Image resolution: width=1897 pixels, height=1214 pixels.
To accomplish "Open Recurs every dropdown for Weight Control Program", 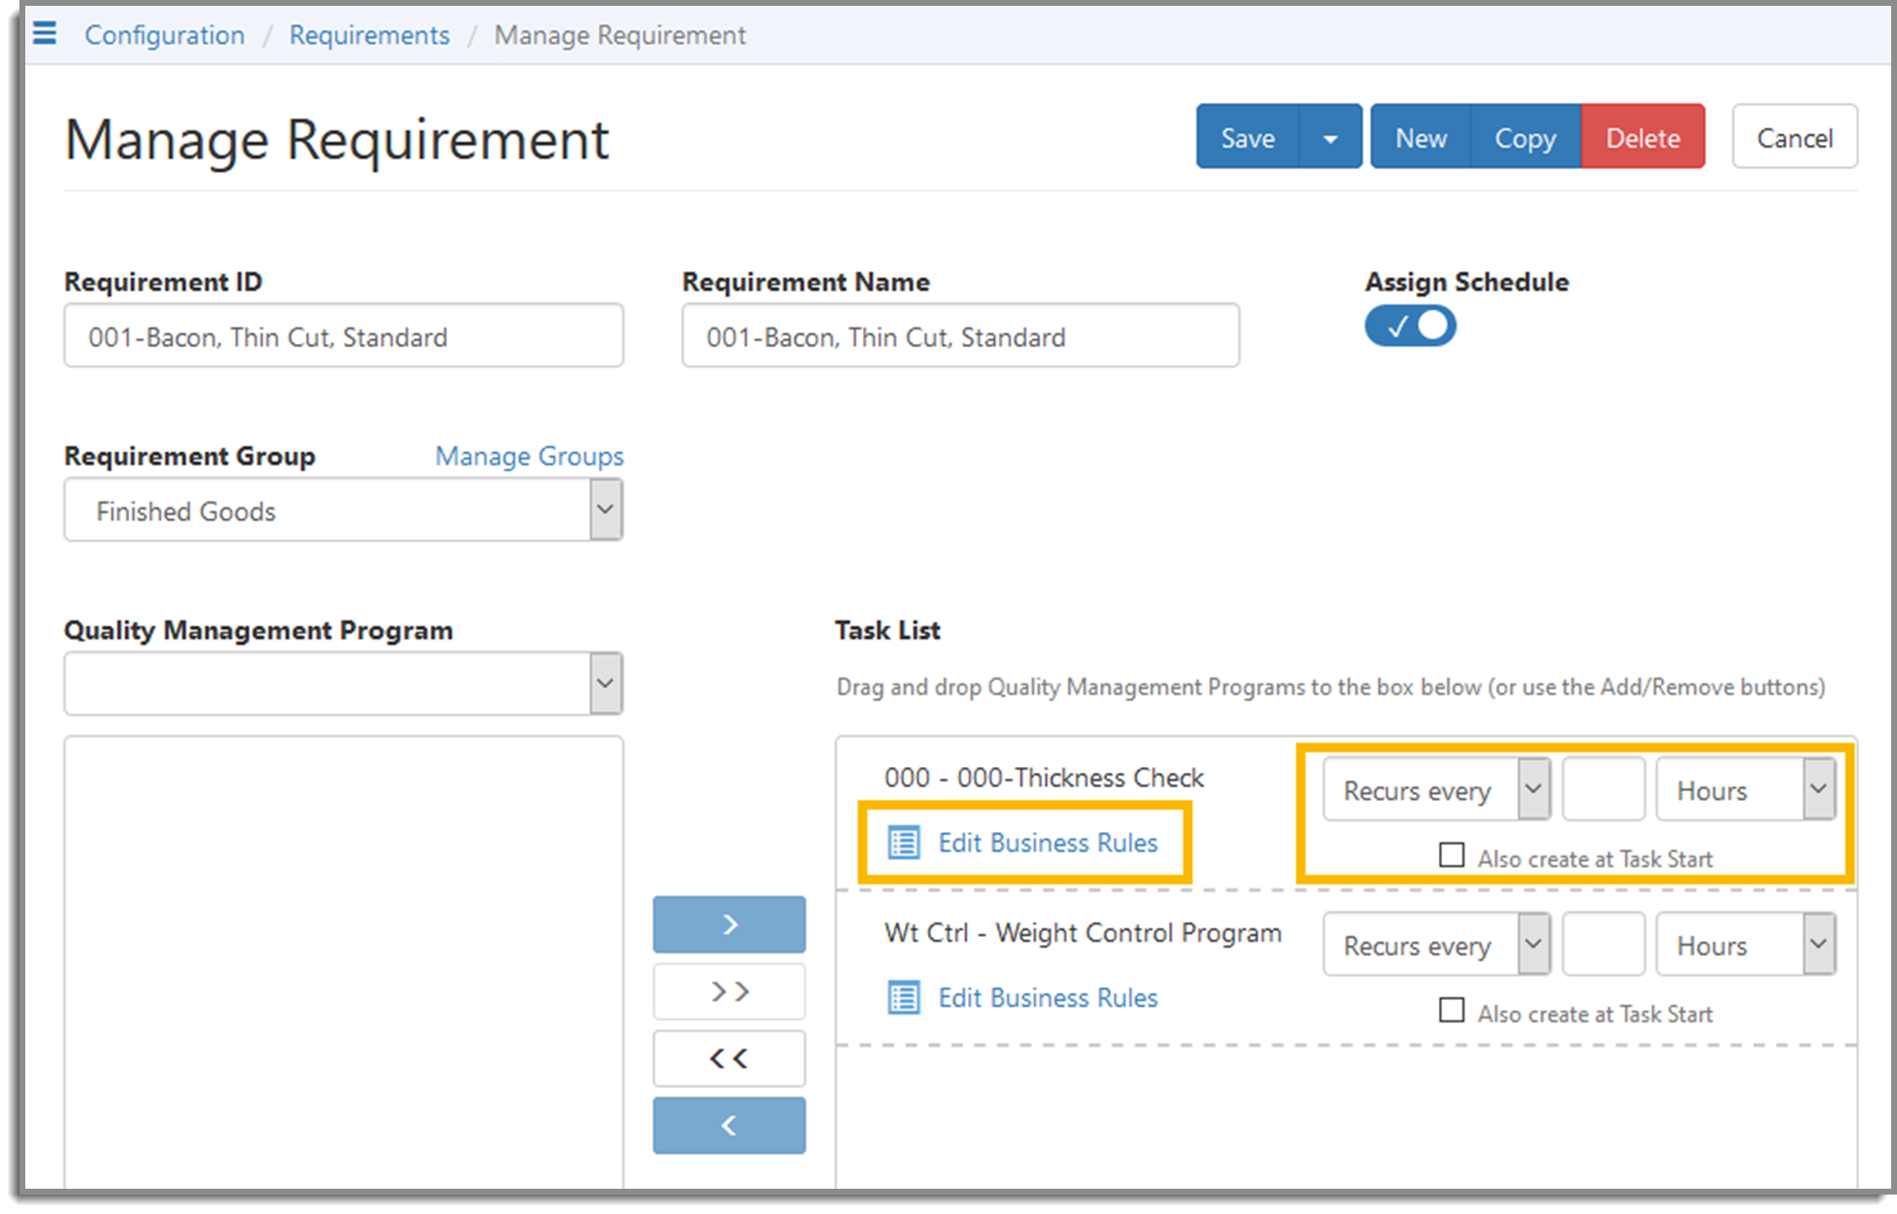I will pos(1436,944).
